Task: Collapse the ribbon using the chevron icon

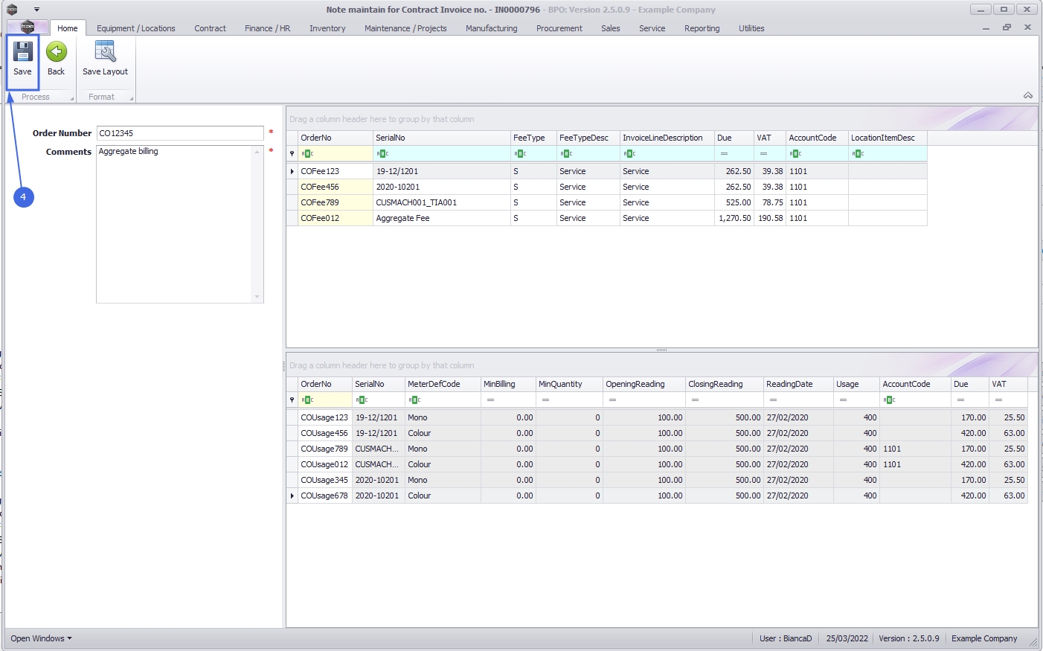Action: 1027,95
